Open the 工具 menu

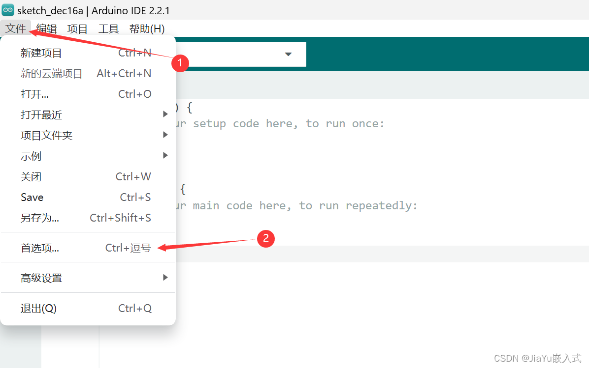tap(108, 28)
